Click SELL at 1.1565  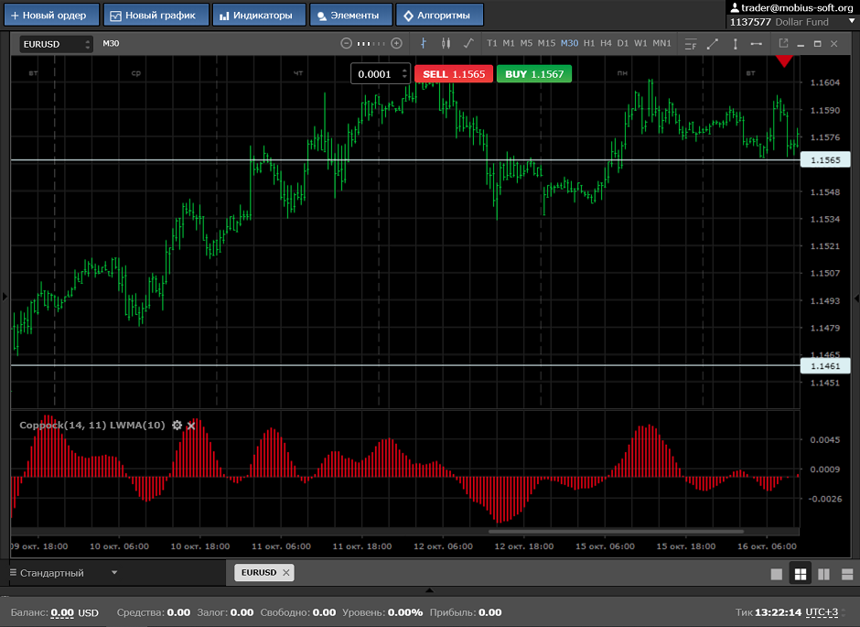point(454,74)
